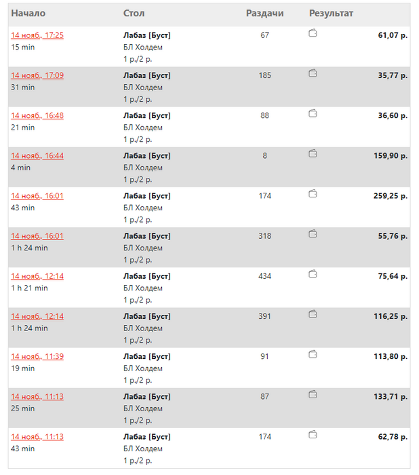This screenshot has width=419, height=475.
Task: Select the icon next to the 159,90 р. result
Action: [313, 153]
